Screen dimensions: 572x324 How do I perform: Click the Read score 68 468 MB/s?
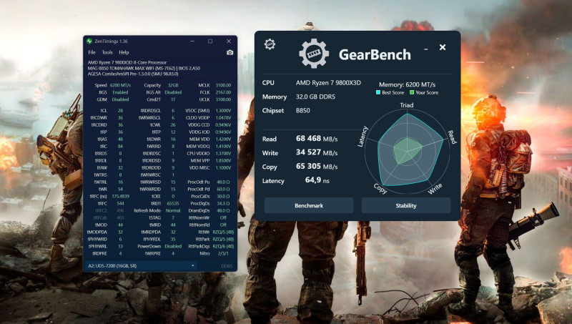(x=317, y=139)
